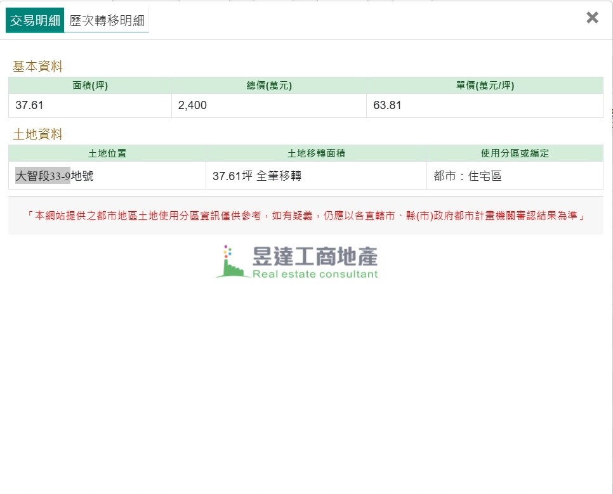Click the Real estate consultant tagline
613x494 pixels.
(315, 275)
